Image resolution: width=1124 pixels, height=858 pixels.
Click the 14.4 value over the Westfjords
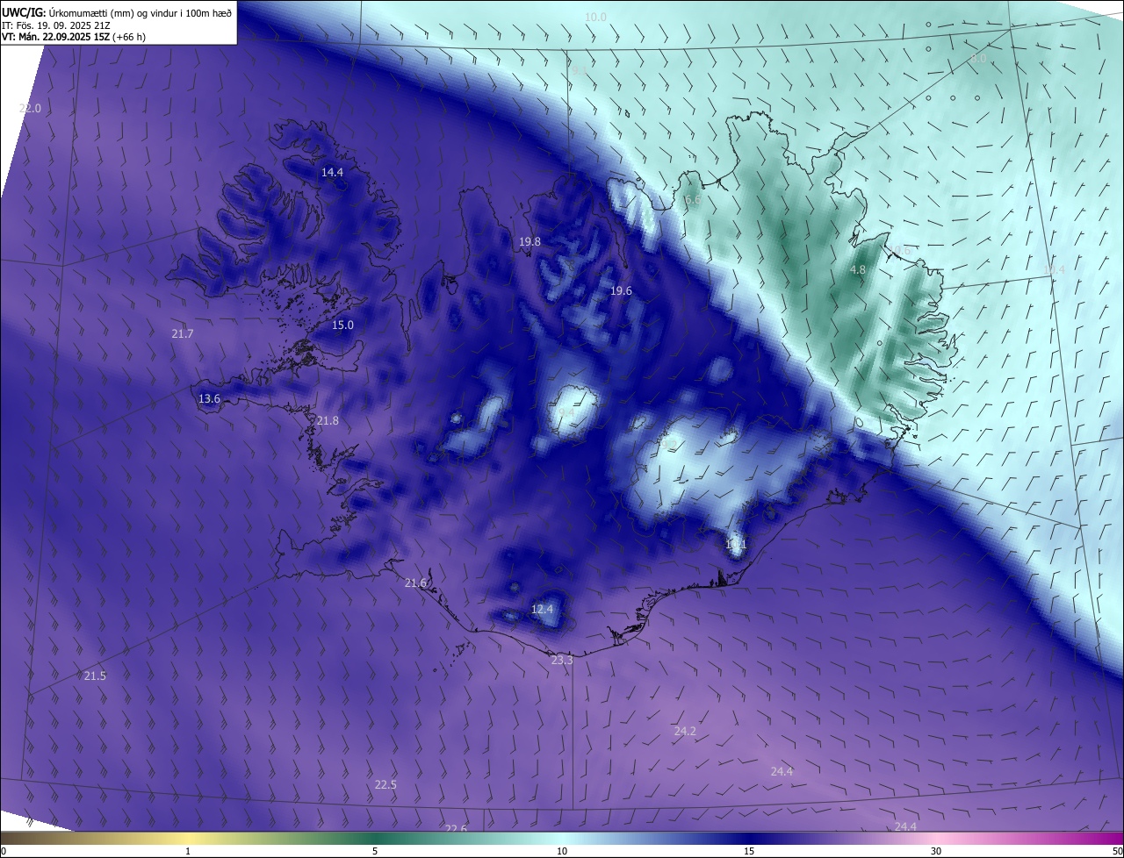click(332, 173)
